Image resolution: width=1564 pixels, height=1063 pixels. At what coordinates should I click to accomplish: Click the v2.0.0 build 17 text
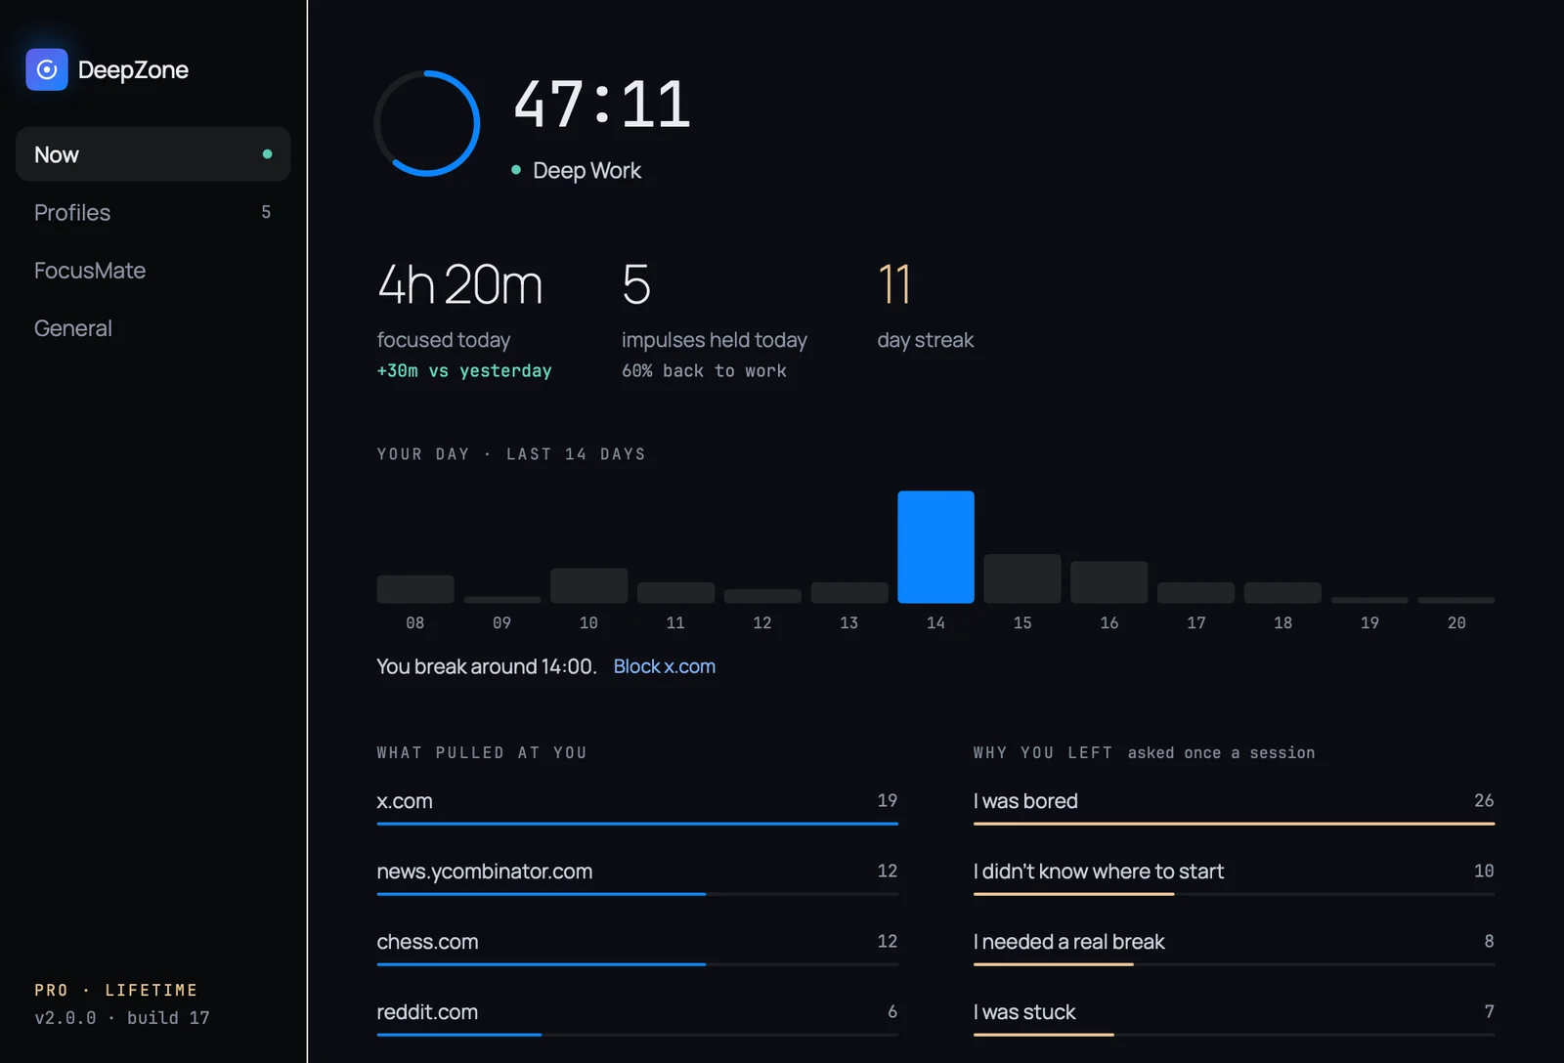[x=122, y=1018]
